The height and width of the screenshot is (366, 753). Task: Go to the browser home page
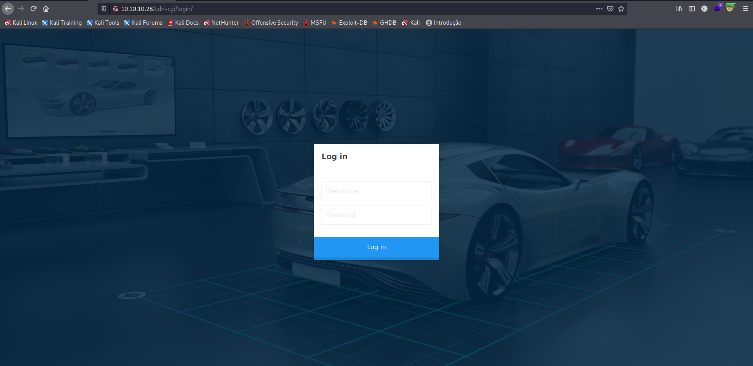[x=46, y=9]
